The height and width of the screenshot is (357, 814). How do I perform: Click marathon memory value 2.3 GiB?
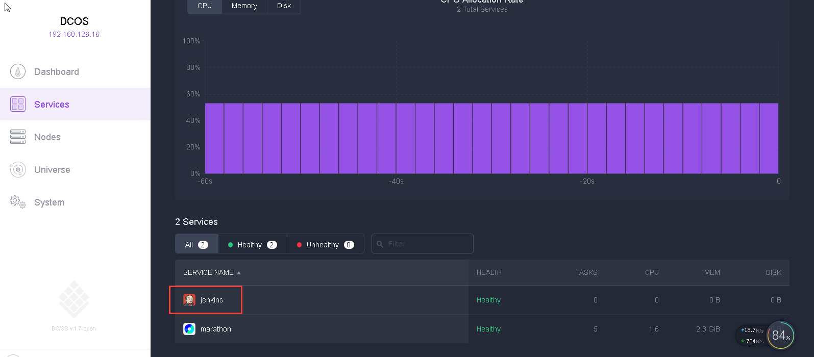tap(708, 329)
